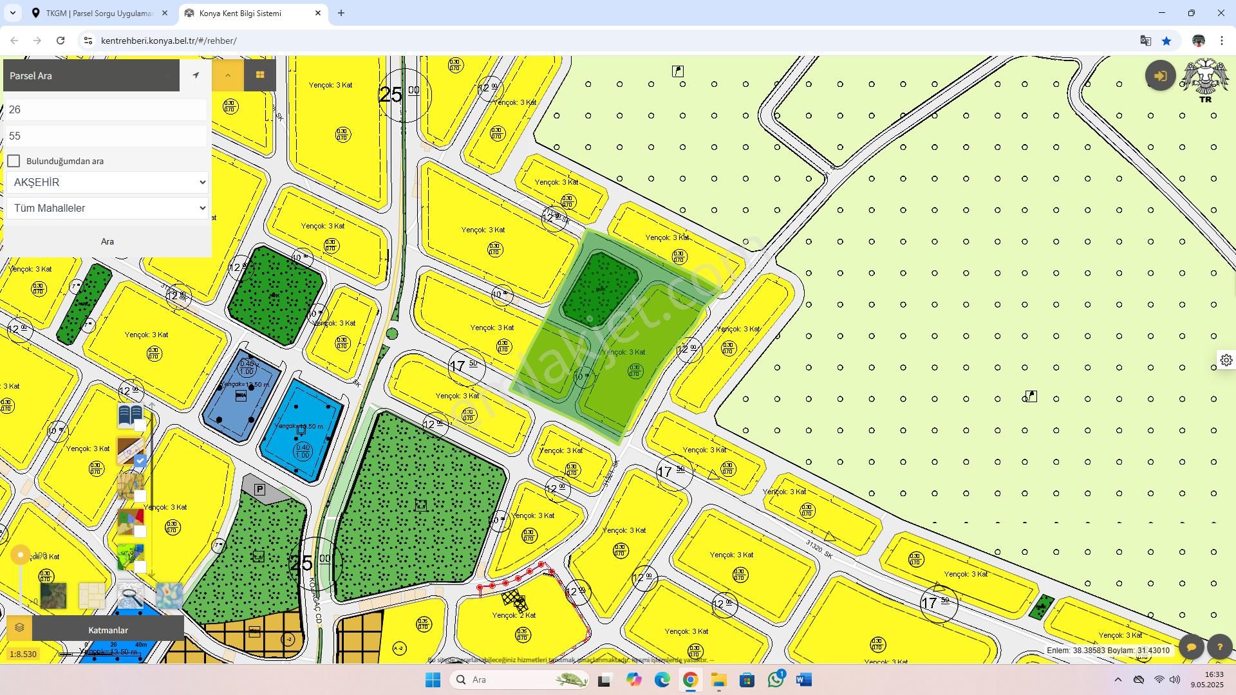
Task: Select the colored polygons layer thumbnail
Action: (130, 521)
